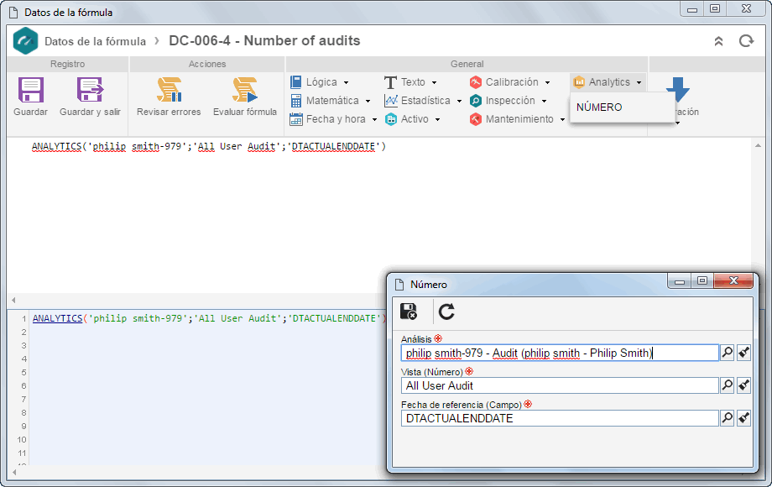Open search magnifier for Análisis field

[728, 353]
